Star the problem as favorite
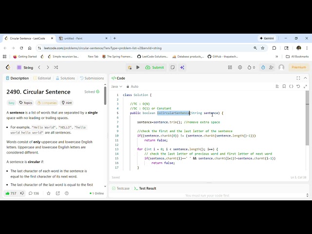The height and width of the screenshot is (234, 312). point(48,193)
